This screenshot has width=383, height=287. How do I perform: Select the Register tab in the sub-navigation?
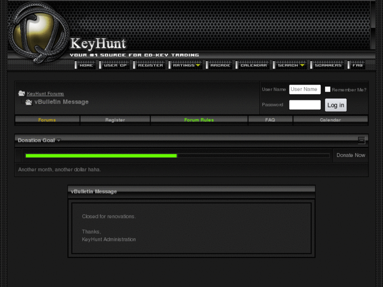pos(115,120)
